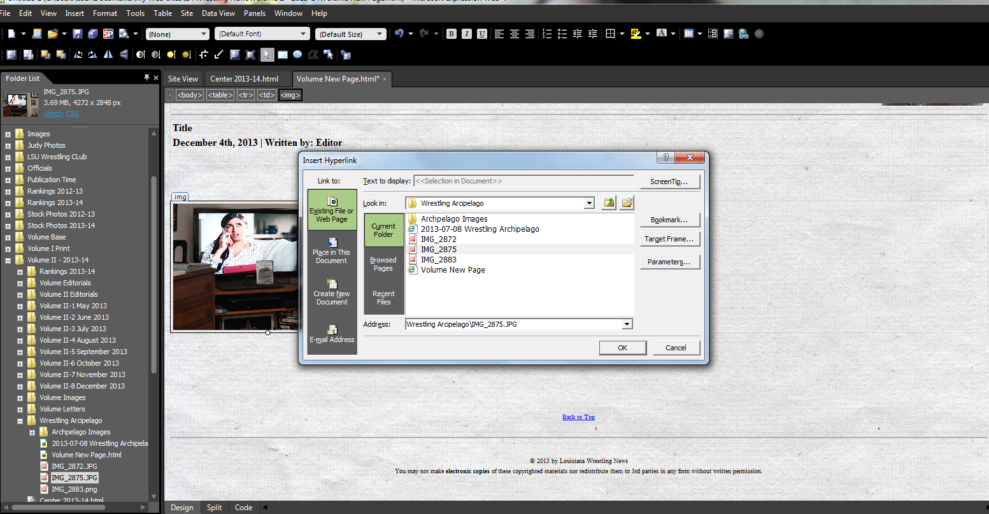Open the Look in folder dropdown
Screen dimensions: 989x514
pyautogui.click(x=589, y=203)
